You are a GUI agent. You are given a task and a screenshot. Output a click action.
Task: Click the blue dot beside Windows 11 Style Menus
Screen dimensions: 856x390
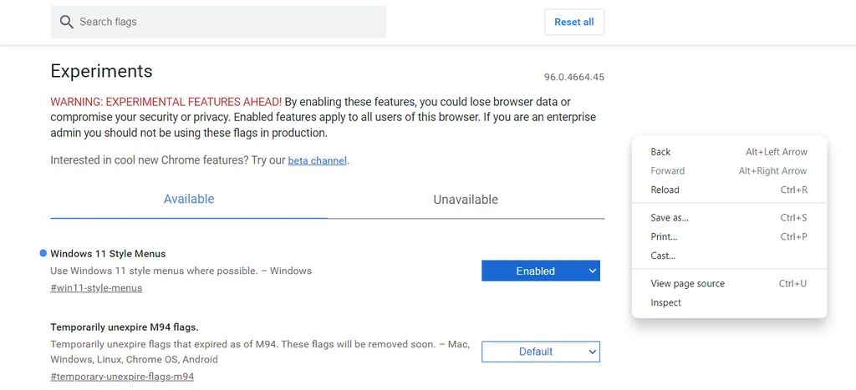click(x=43, y=253)
